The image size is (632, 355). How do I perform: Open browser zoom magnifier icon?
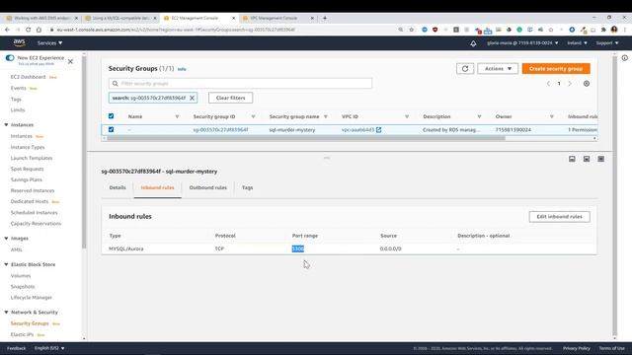(x=401, y=30)
